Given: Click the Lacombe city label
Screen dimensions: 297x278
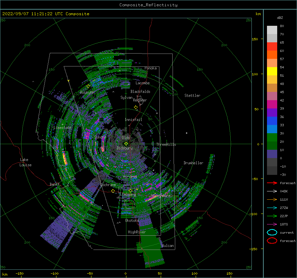Looking at the screenshot, I should [143, 83].
